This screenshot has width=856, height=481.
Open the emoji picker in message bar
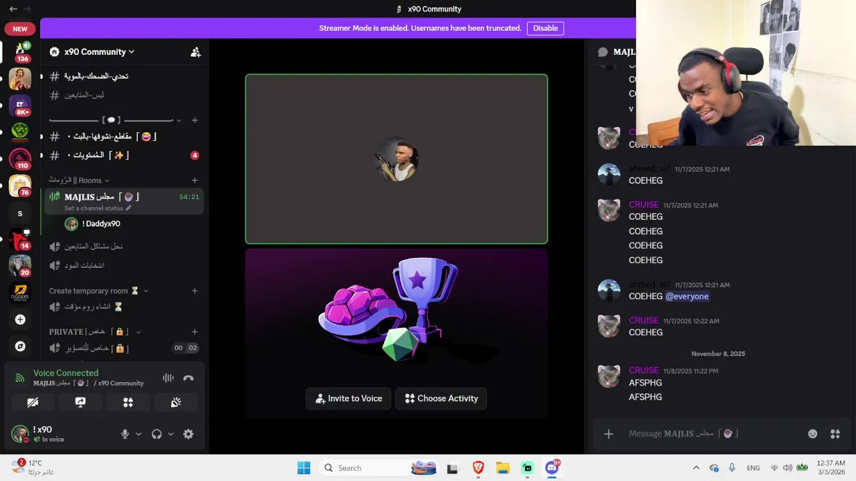(x=813, y=434)
